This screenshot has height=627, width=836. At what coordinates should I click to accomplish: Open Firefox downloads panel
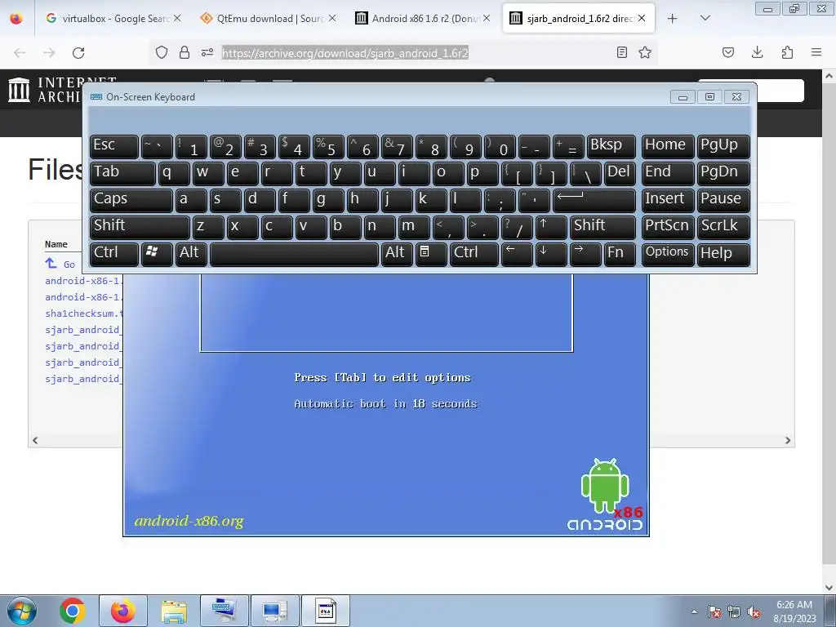[757, 52]
